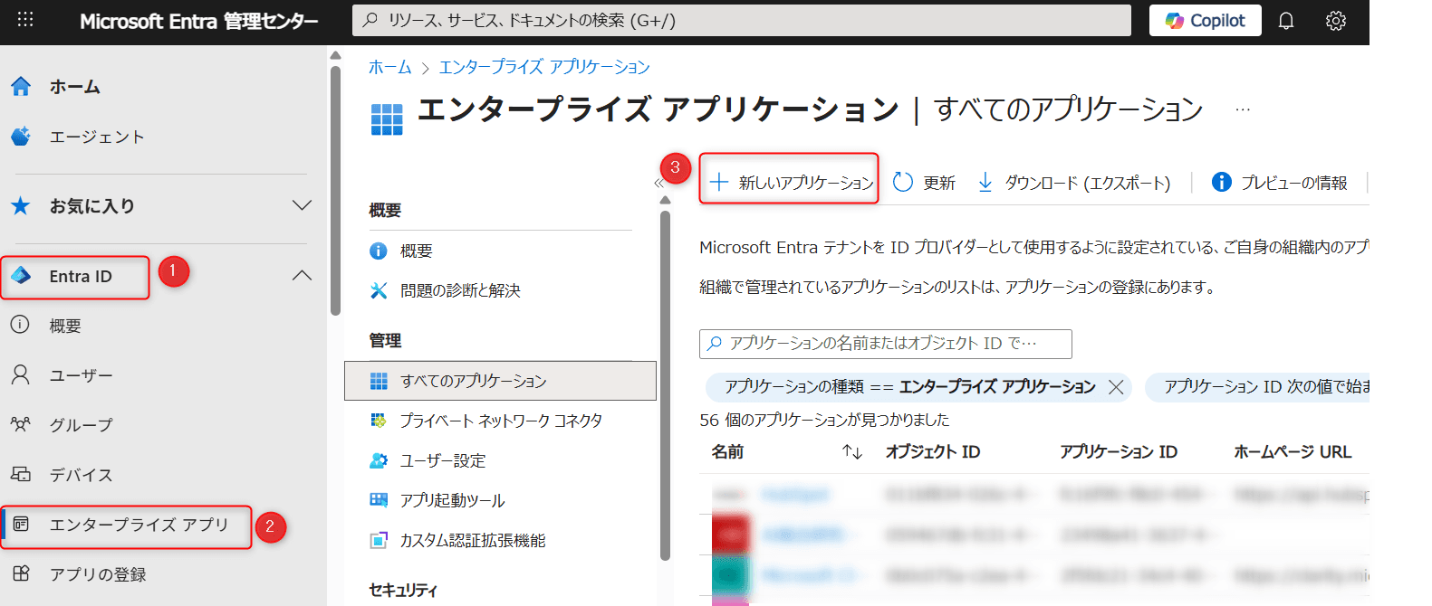Click the enterprise applications grid icon by title

click(387, 118)
